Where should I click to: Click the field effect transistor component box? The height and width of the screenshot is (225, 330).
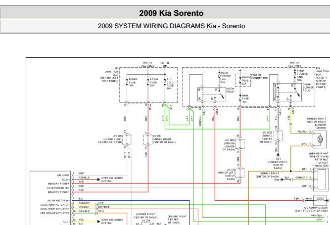(321, 180)
